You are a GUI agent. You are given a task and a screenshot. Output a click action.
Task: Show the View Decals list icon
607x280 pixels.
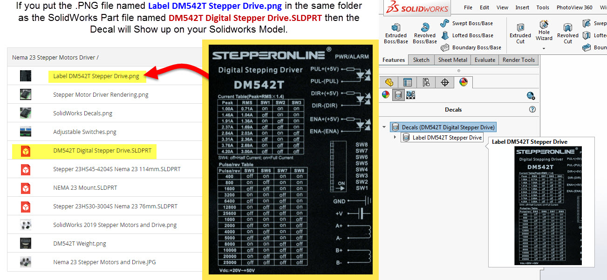tap(398, 95)
